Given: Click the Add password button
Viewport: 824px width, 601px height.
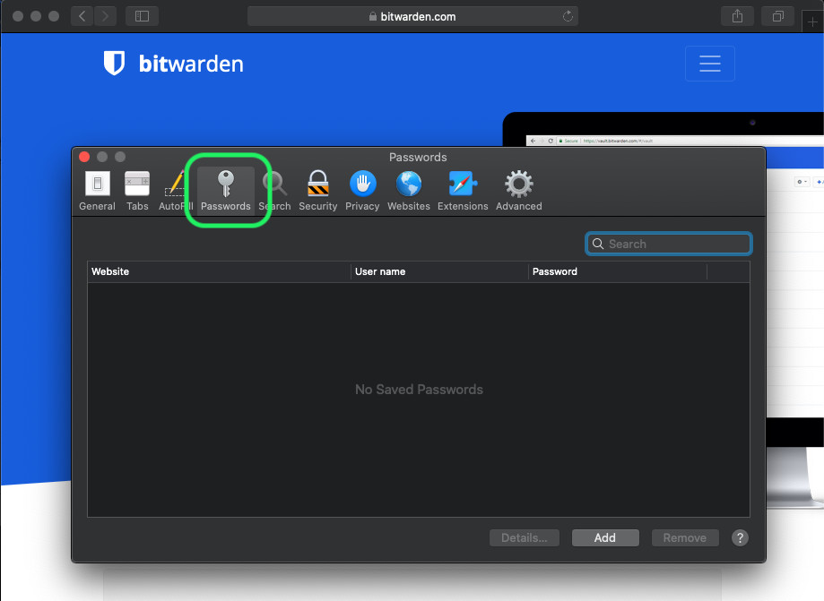Looking at the screenshot, I should point(605,537).
